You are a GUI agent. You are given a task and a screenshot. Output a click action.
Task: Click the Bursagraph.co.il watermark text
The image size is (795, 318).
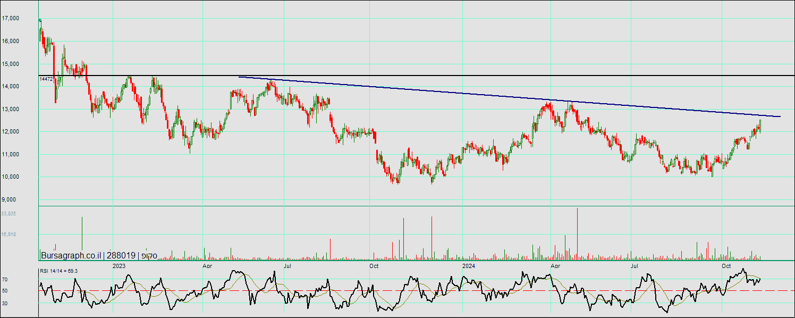coord(71,255)
